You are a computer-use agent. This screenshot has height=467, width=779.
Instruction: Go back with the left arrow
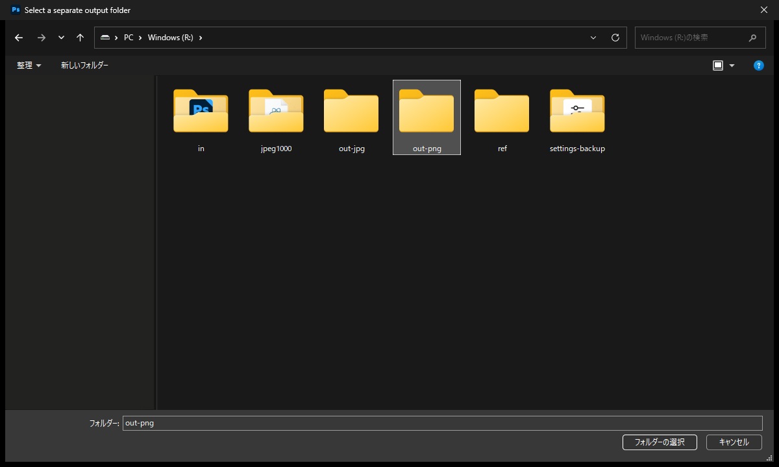pos(19,38)
